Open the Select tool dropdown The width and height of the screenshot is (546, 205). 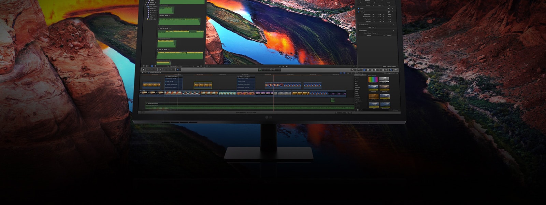(x=178, y=70)
